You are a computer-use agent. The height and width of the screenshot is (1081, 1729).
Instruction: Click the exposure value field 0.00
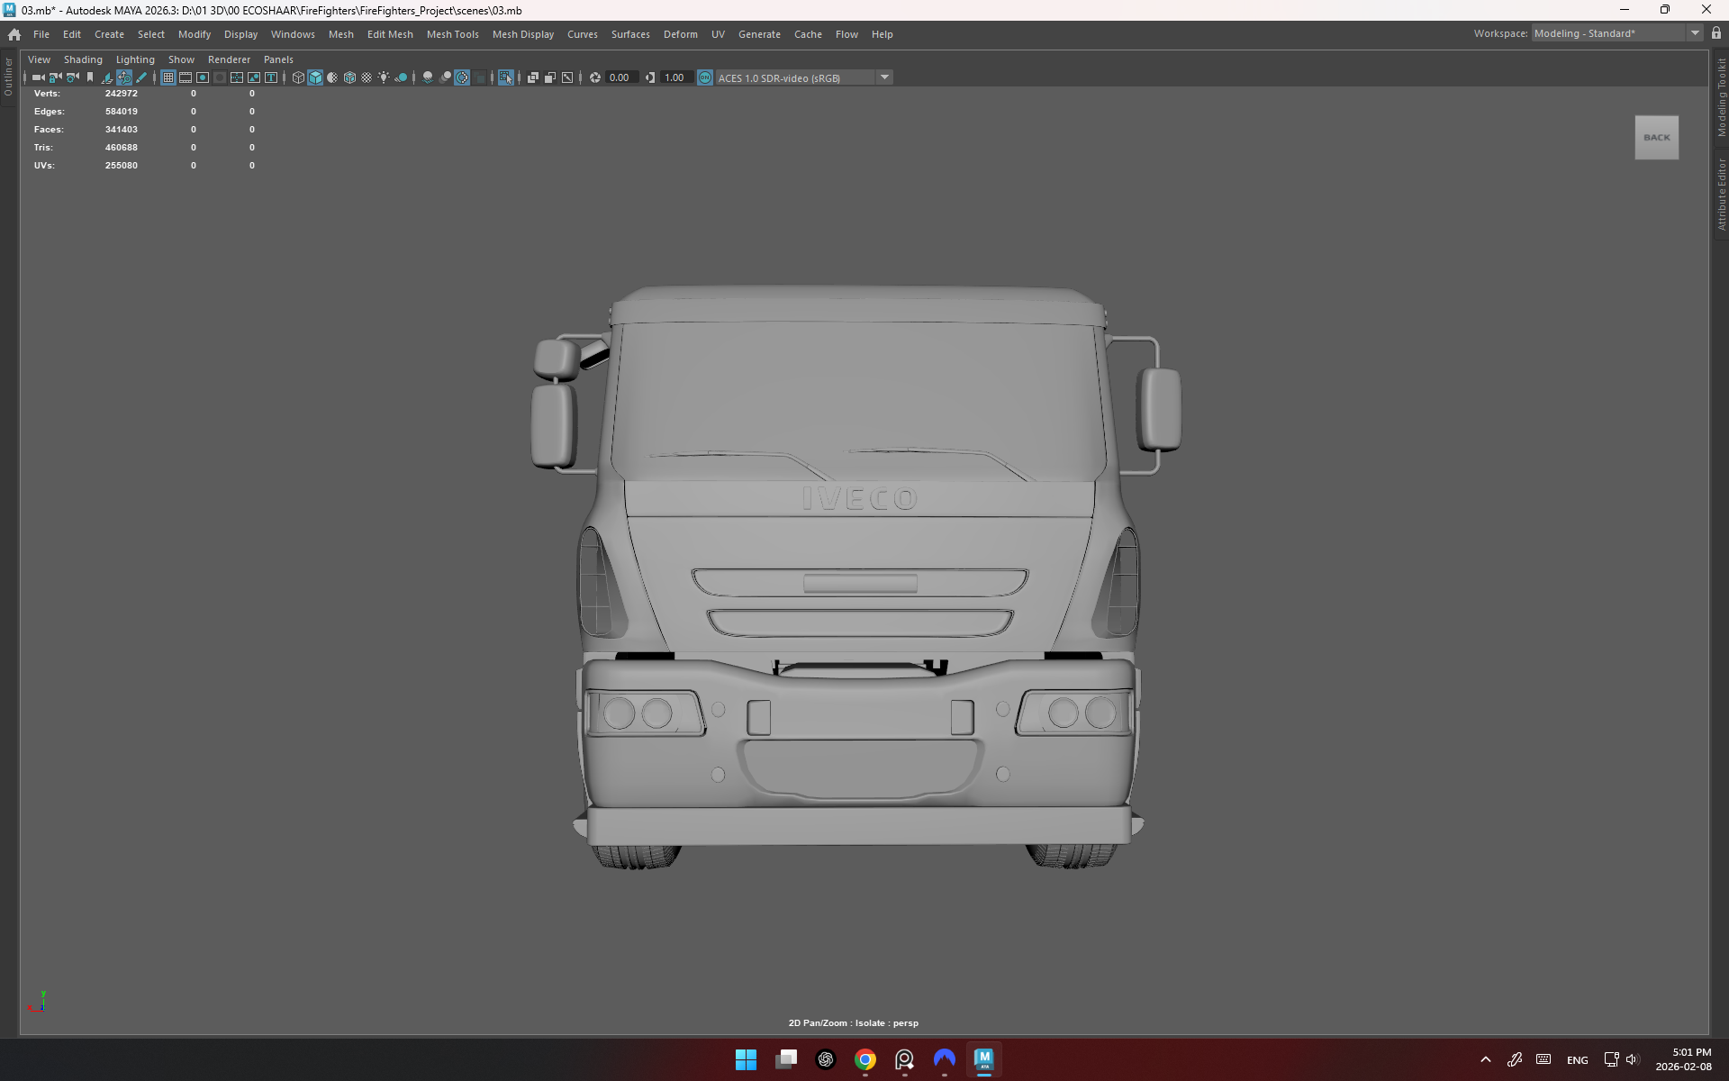click(620, 77)
